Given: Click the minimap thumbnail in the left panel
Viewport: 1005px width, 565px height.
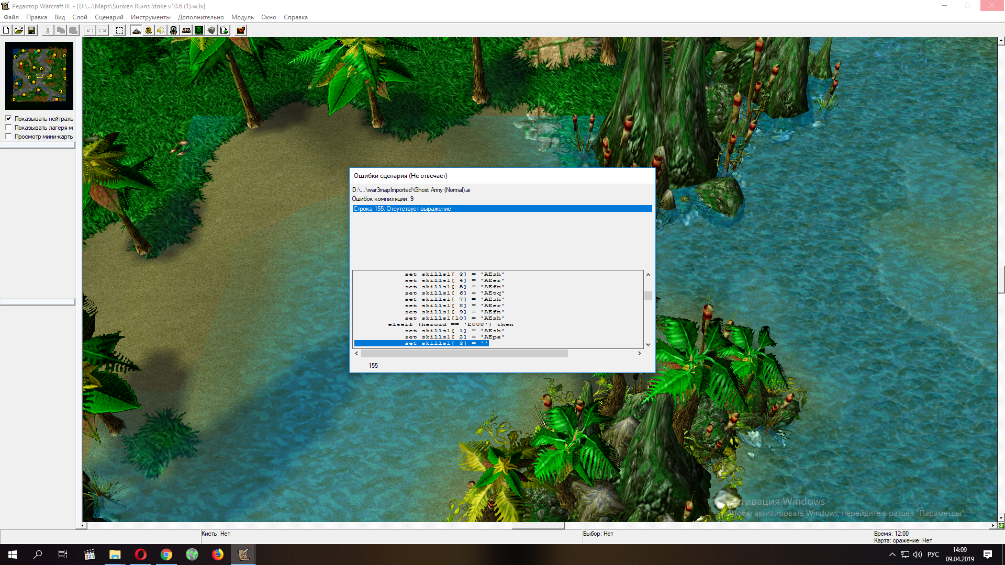Looking at the screenshot, I should click(39, 76).
